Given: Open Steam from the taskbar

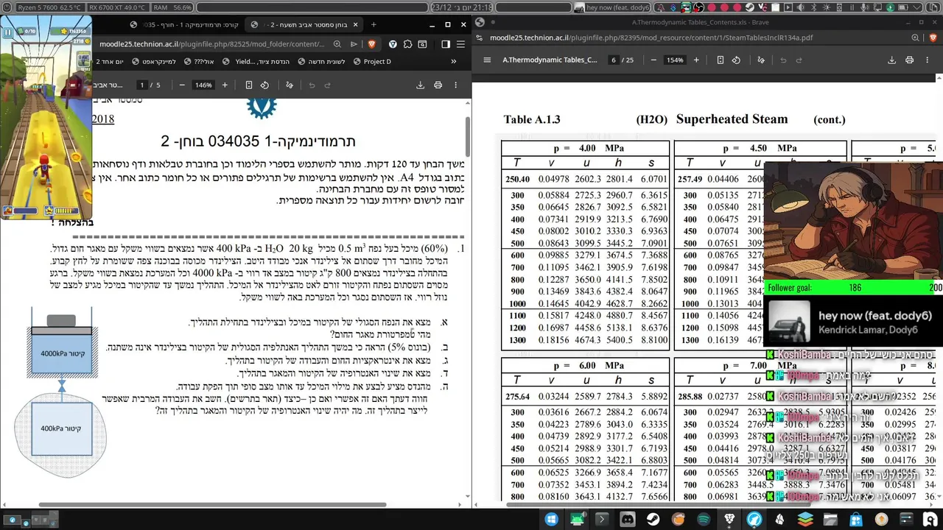Looking at the screenshot, I should point(653,519).
